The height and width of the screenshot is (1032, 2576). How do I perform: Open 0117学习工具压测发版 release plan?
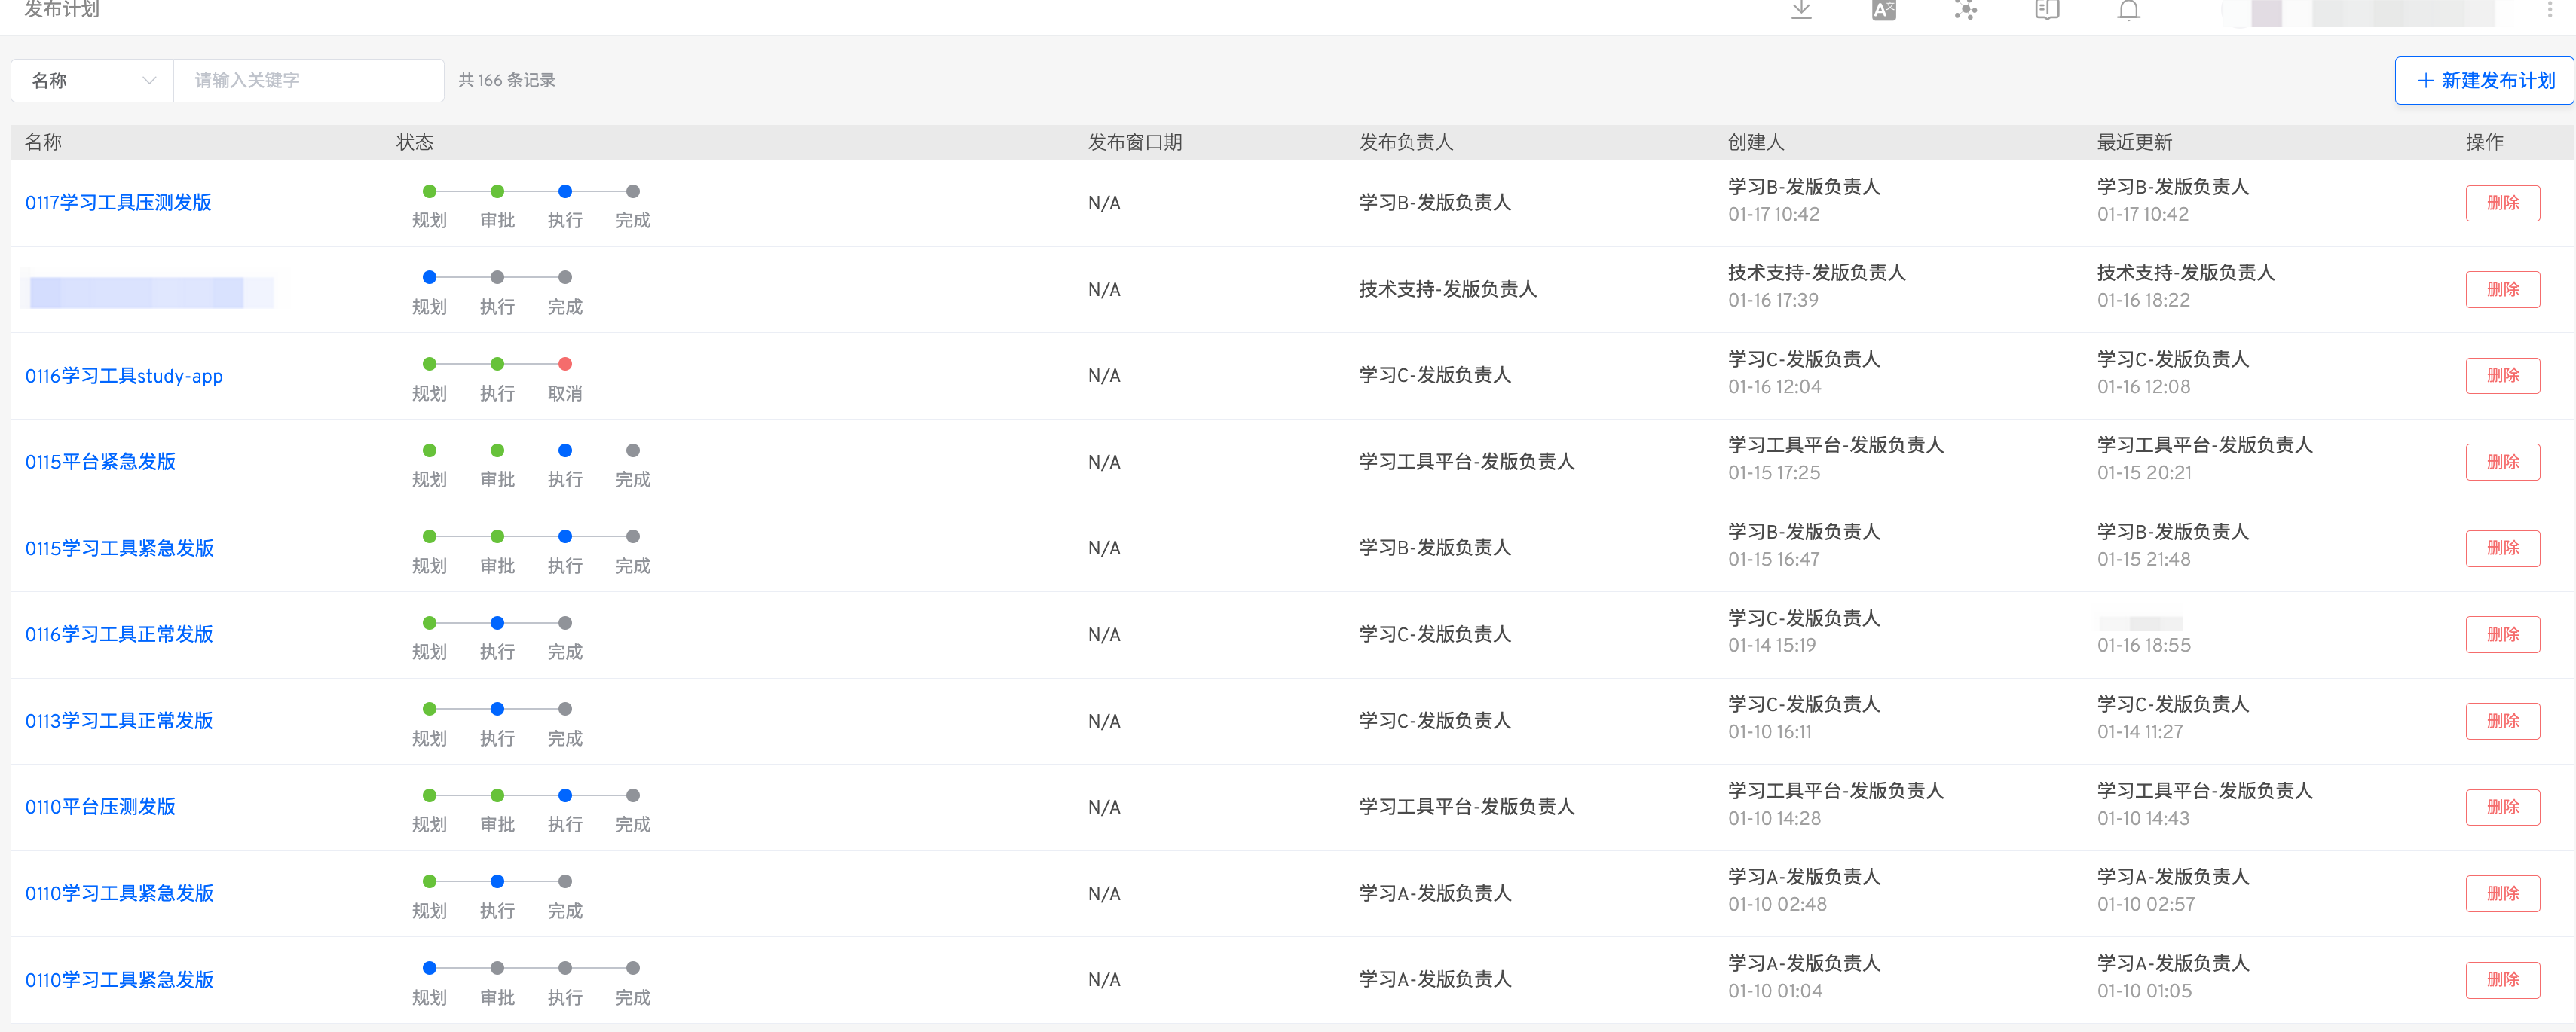pos(118,203)
